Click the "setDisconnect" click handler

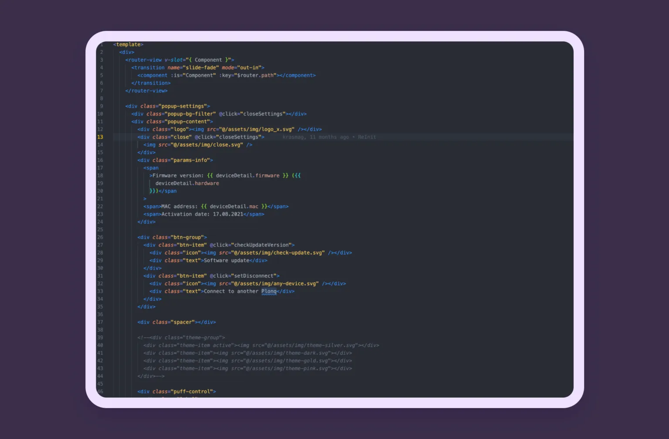[254, 276]
